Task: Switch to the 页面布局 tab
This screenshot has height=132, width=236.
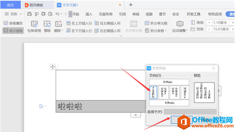Action: click(x=106, y=14)
